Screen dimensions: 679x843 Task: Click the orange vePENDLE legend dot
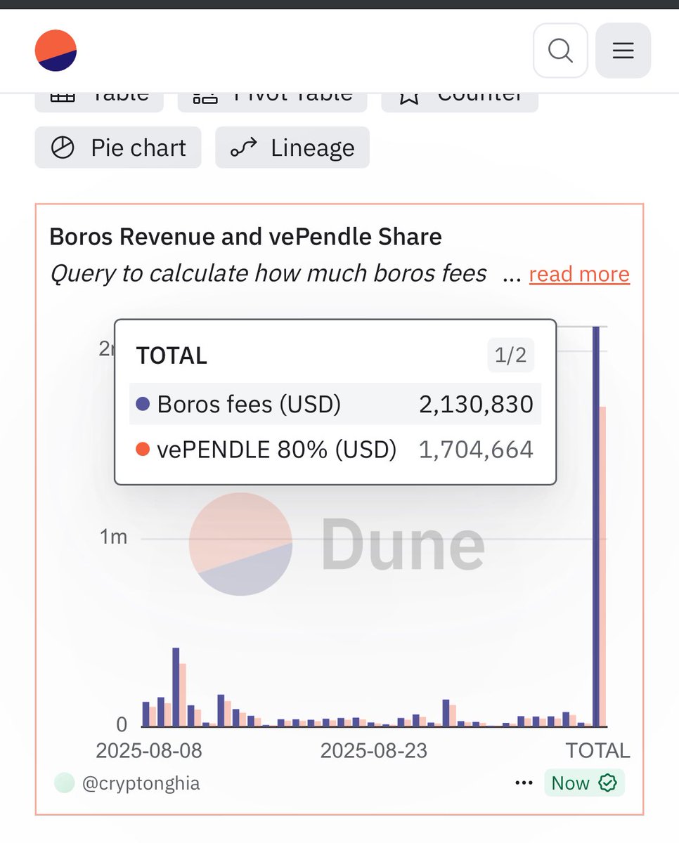point(143,449)
